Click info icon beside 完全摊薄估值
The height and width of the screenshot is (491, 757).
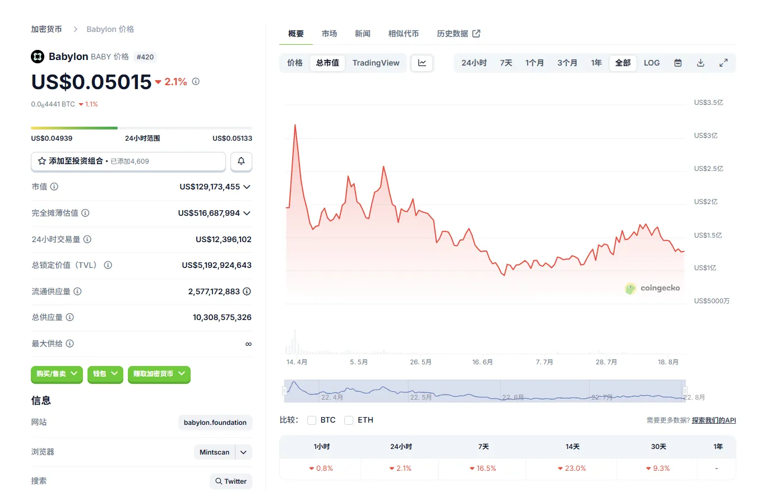[x=85, y=213]
